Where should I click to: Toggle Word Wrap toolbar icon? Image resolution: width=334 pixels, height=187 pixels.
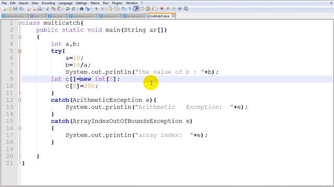[124, 9]
